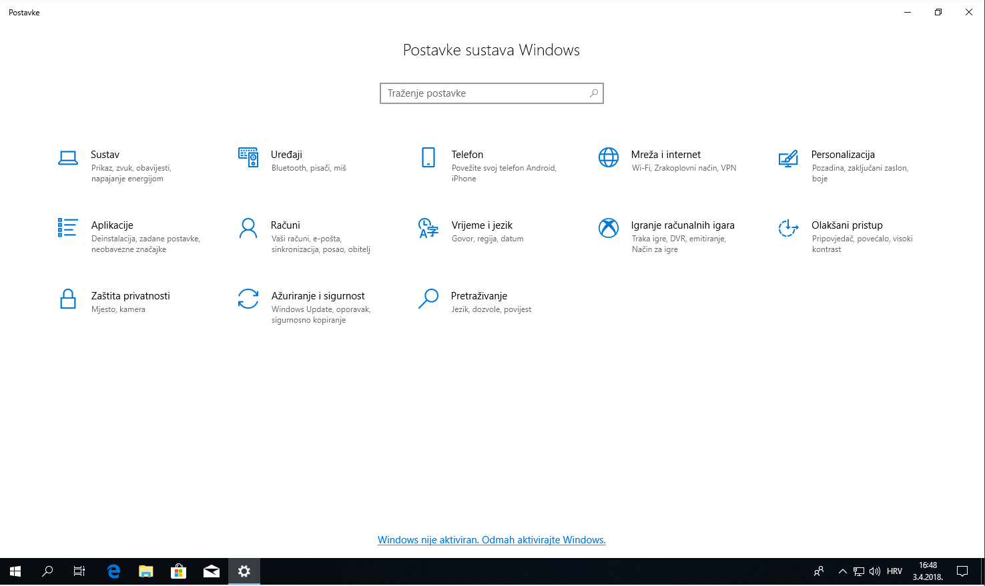Viewport: 985px width, 586px height.
Task: Open the network icon in the system tray
Action: click(859, 571)
